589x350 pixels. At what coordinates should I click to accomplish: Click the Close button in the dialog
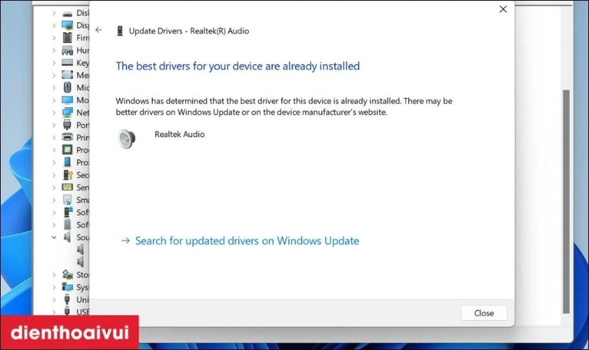tap(484, 313)
